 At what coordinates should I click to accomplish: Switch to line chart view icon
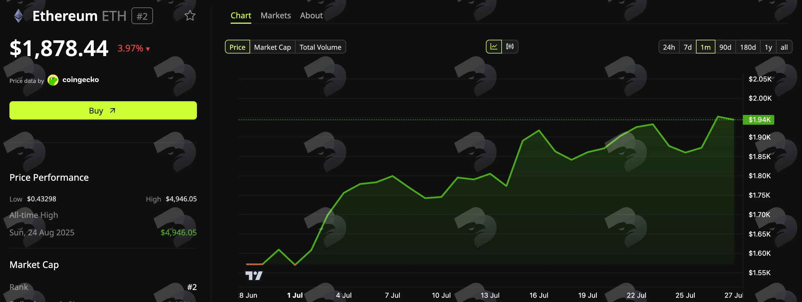tap(494, 47)
